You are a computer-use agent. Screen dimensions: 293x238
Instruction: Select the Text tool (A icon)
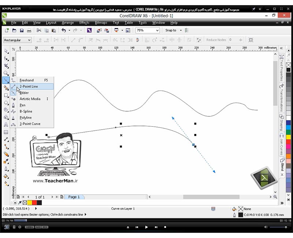[6, 124]
